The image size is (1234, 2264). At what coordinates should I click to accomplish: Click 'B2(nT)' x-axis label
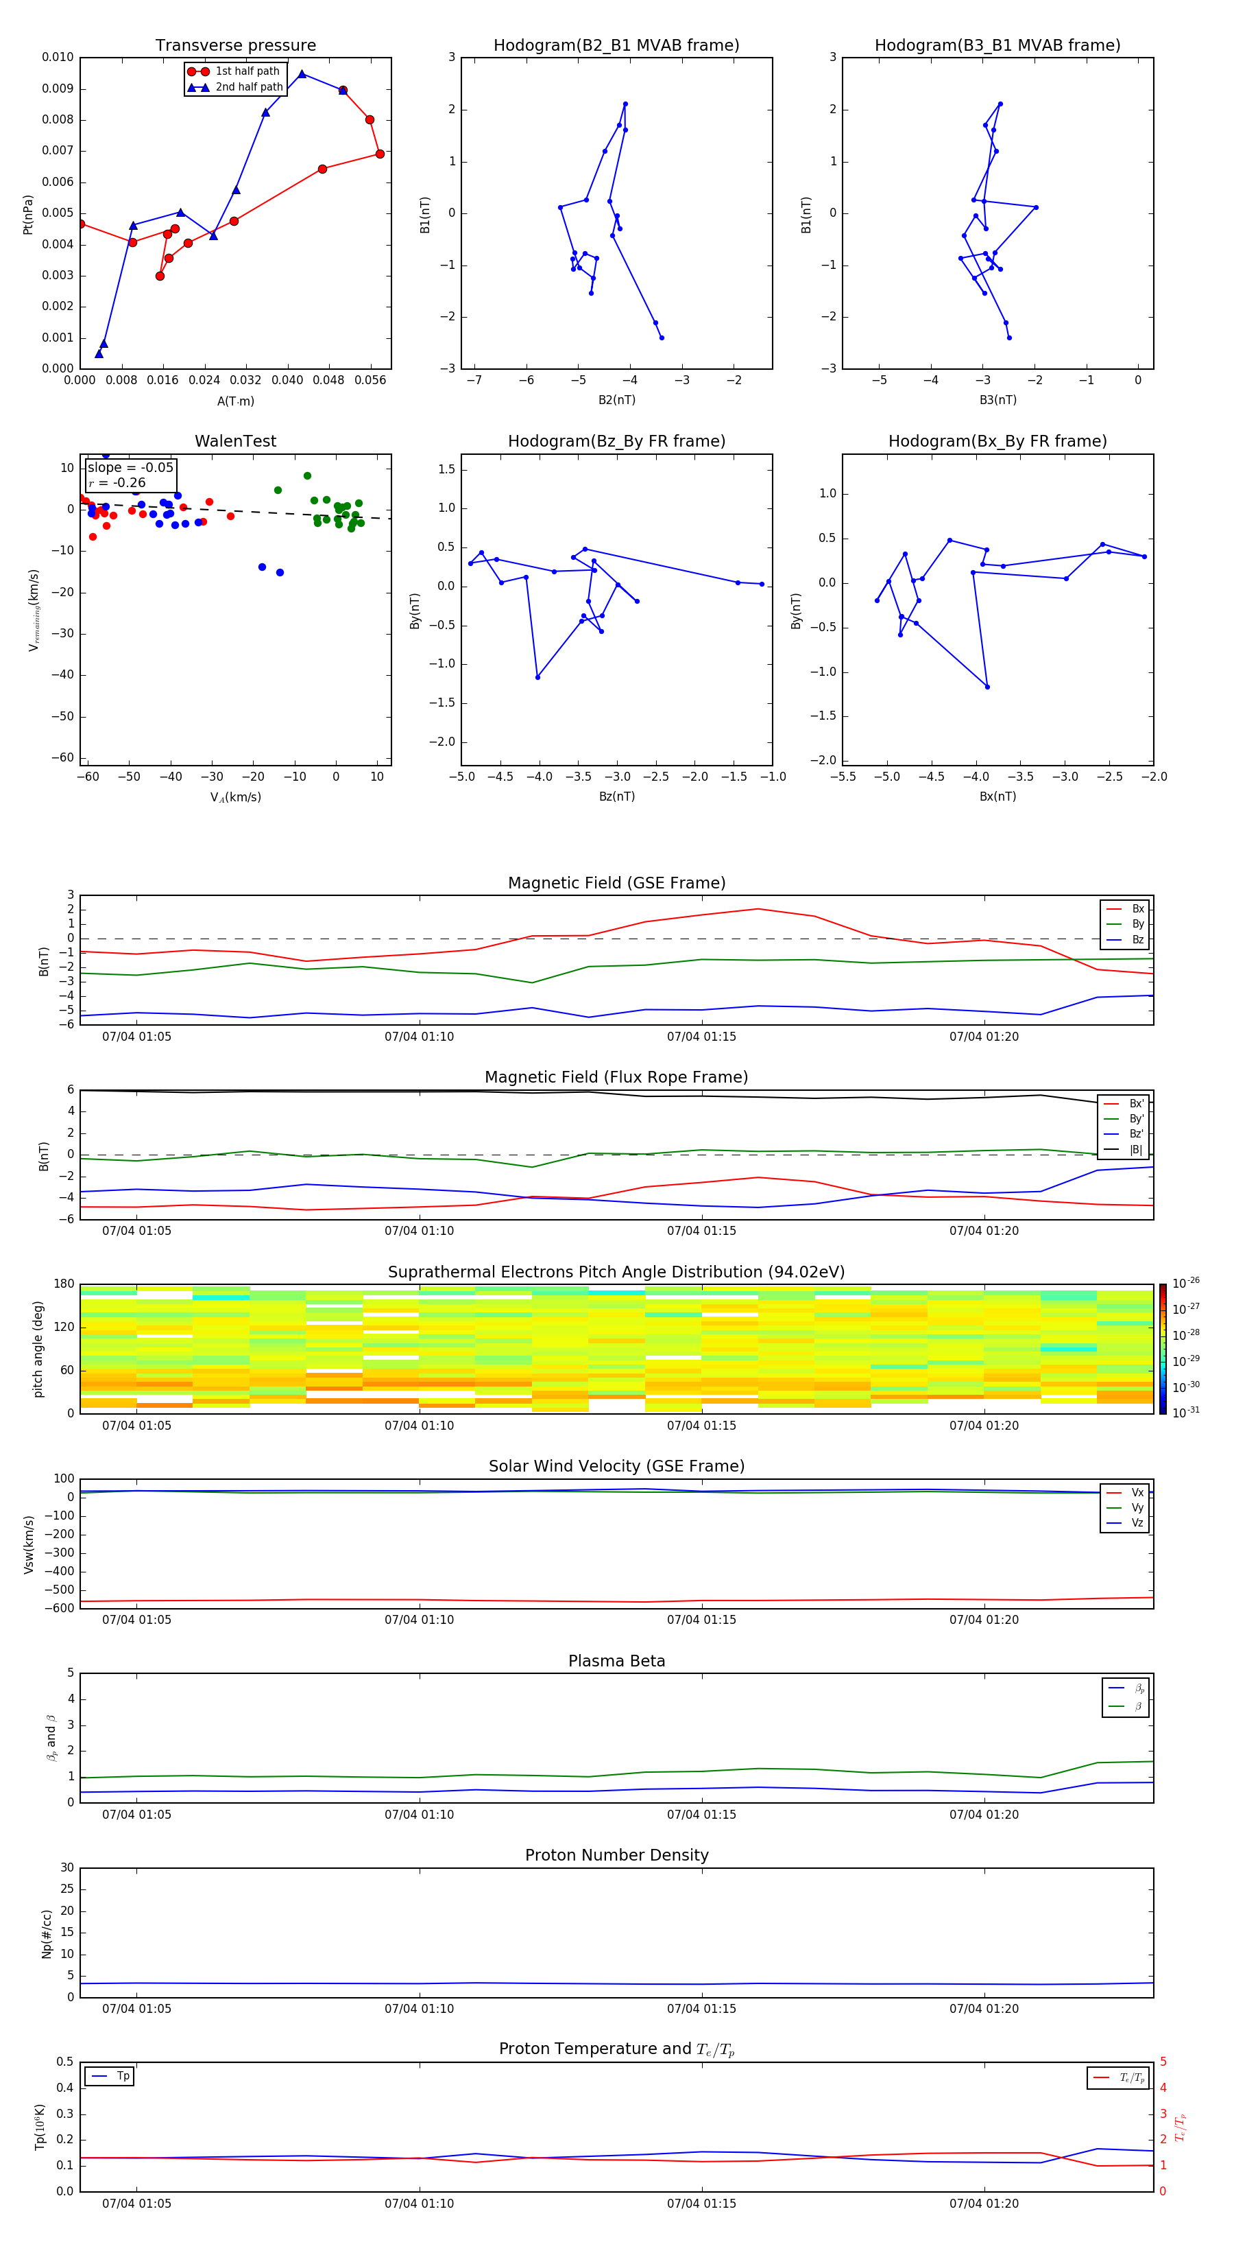616,400
